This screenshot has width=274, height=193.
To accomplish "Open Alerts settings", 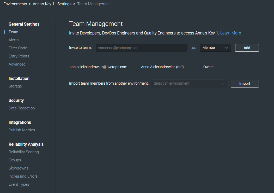I will pyautogui.click(x=14, y=40).
